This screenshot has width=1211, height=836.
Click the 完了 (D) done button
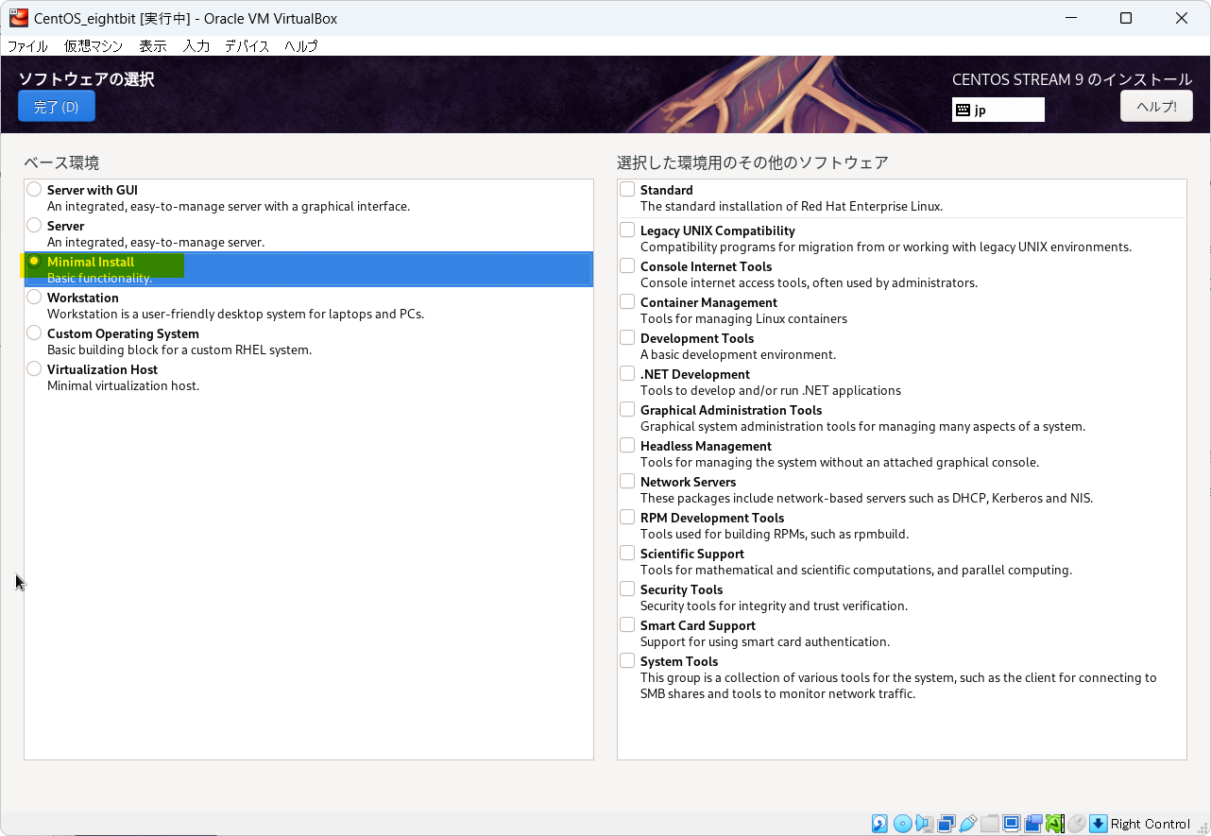pyautogui.click(x=57, y=107)
